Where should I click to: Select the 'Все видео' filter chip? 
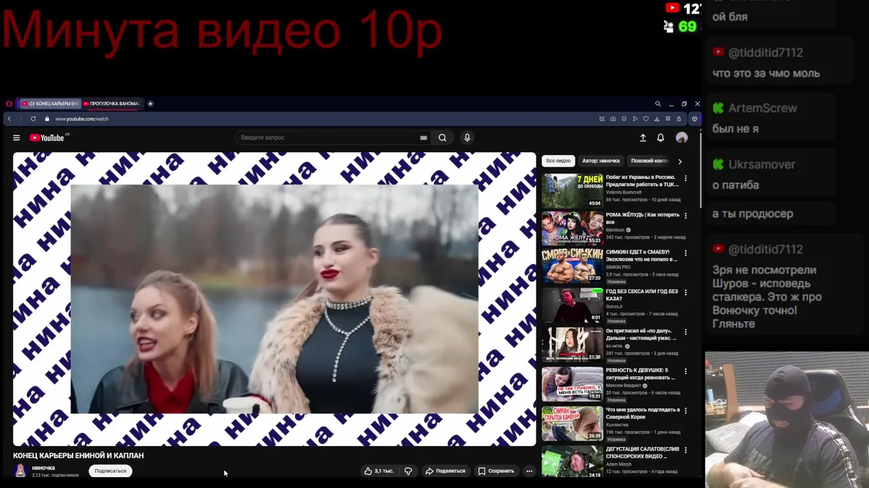click(x=558, y=161)
